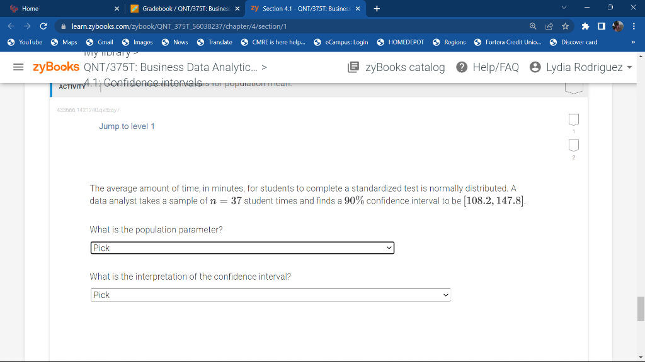The height and width of the screenshot is (362, 645).
Task: Select the level 2 progress marker
Action: (x=573, y=145)
